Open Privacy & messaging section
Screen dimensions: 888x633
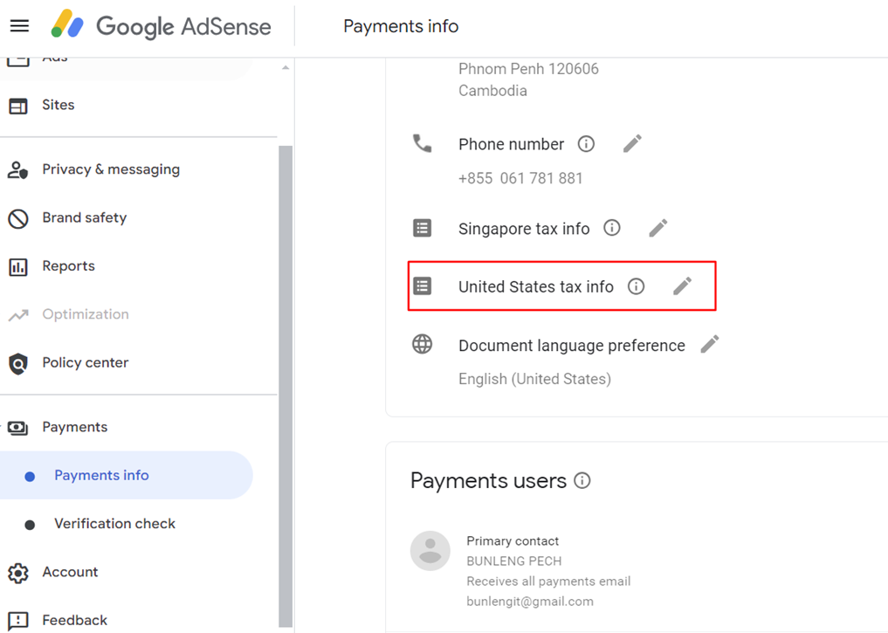coord(111,170)
